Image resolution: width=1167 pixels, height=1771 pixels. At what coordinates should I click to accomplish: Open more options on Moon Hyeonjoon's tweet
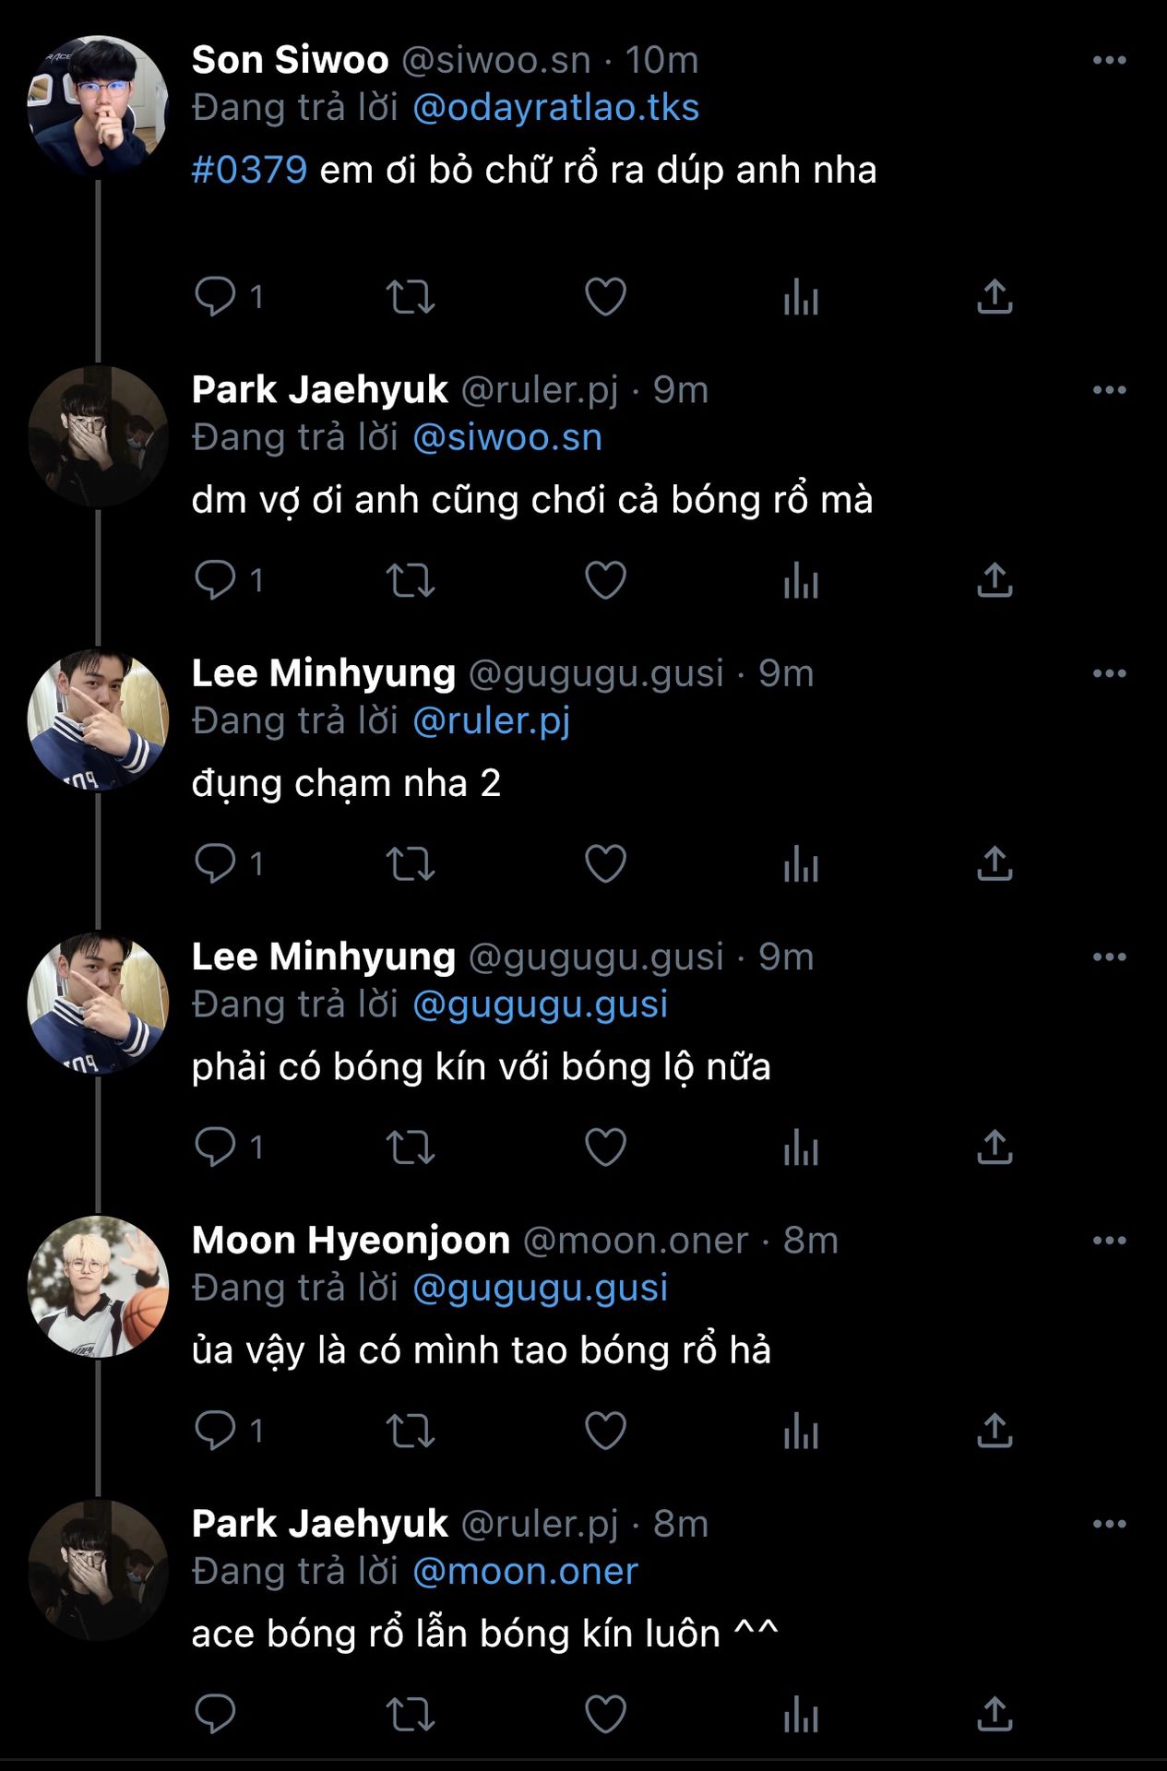pos(1109,1241)
